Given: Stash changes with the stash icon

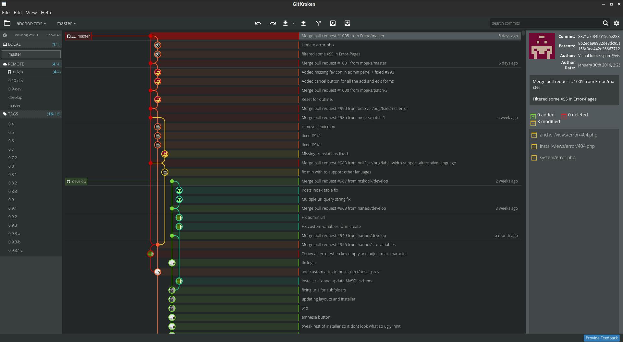Looking at the screenshot, I should click(333, 23).
